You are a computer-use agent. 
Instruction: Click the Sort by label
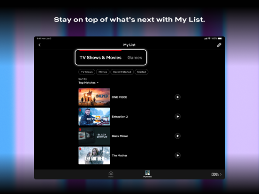tap(83, 79)
